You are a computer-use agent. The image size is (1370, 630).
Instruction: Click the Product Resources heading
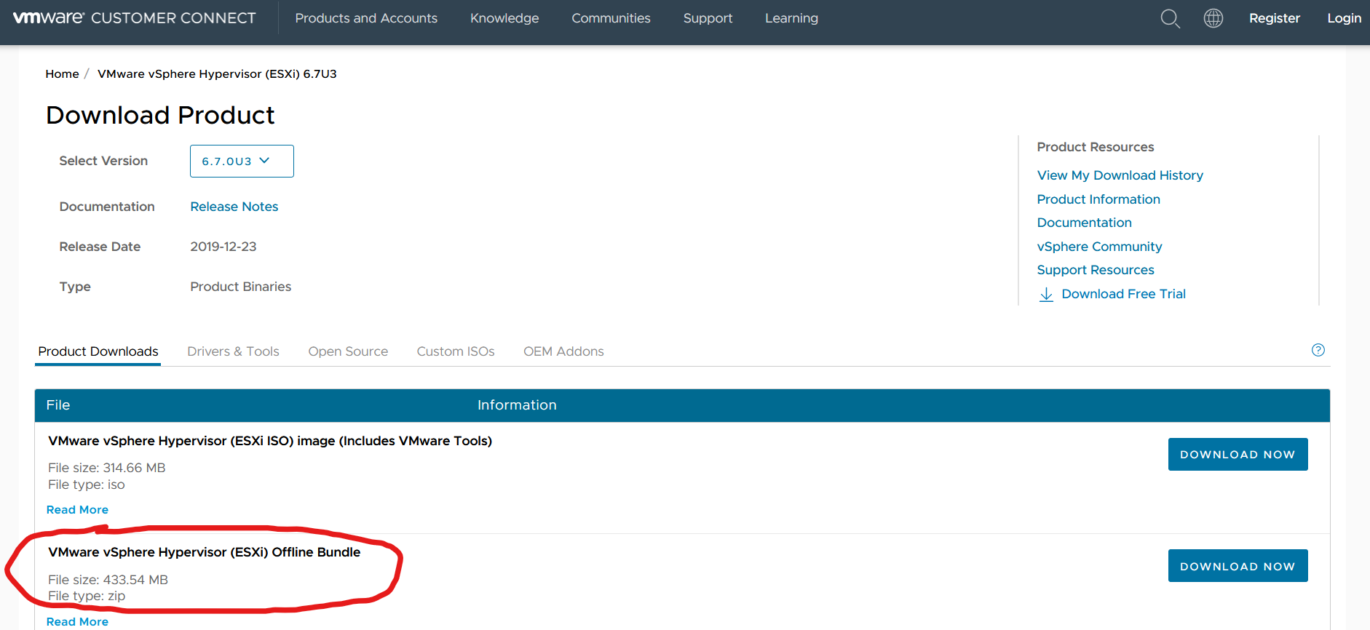(x=1096, y=147)
